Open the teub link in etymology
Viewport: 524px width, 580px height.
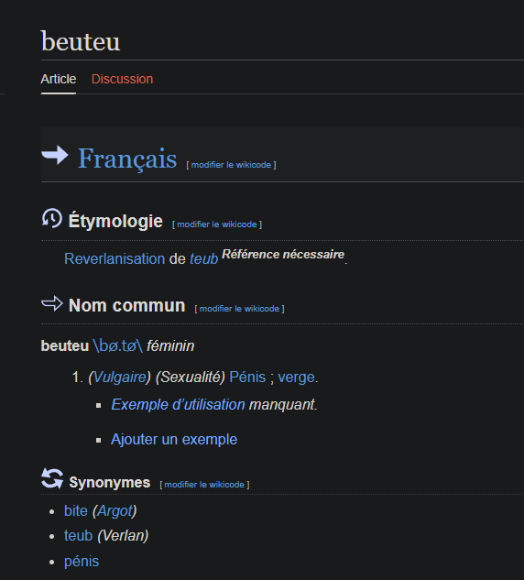click(203, 259)
